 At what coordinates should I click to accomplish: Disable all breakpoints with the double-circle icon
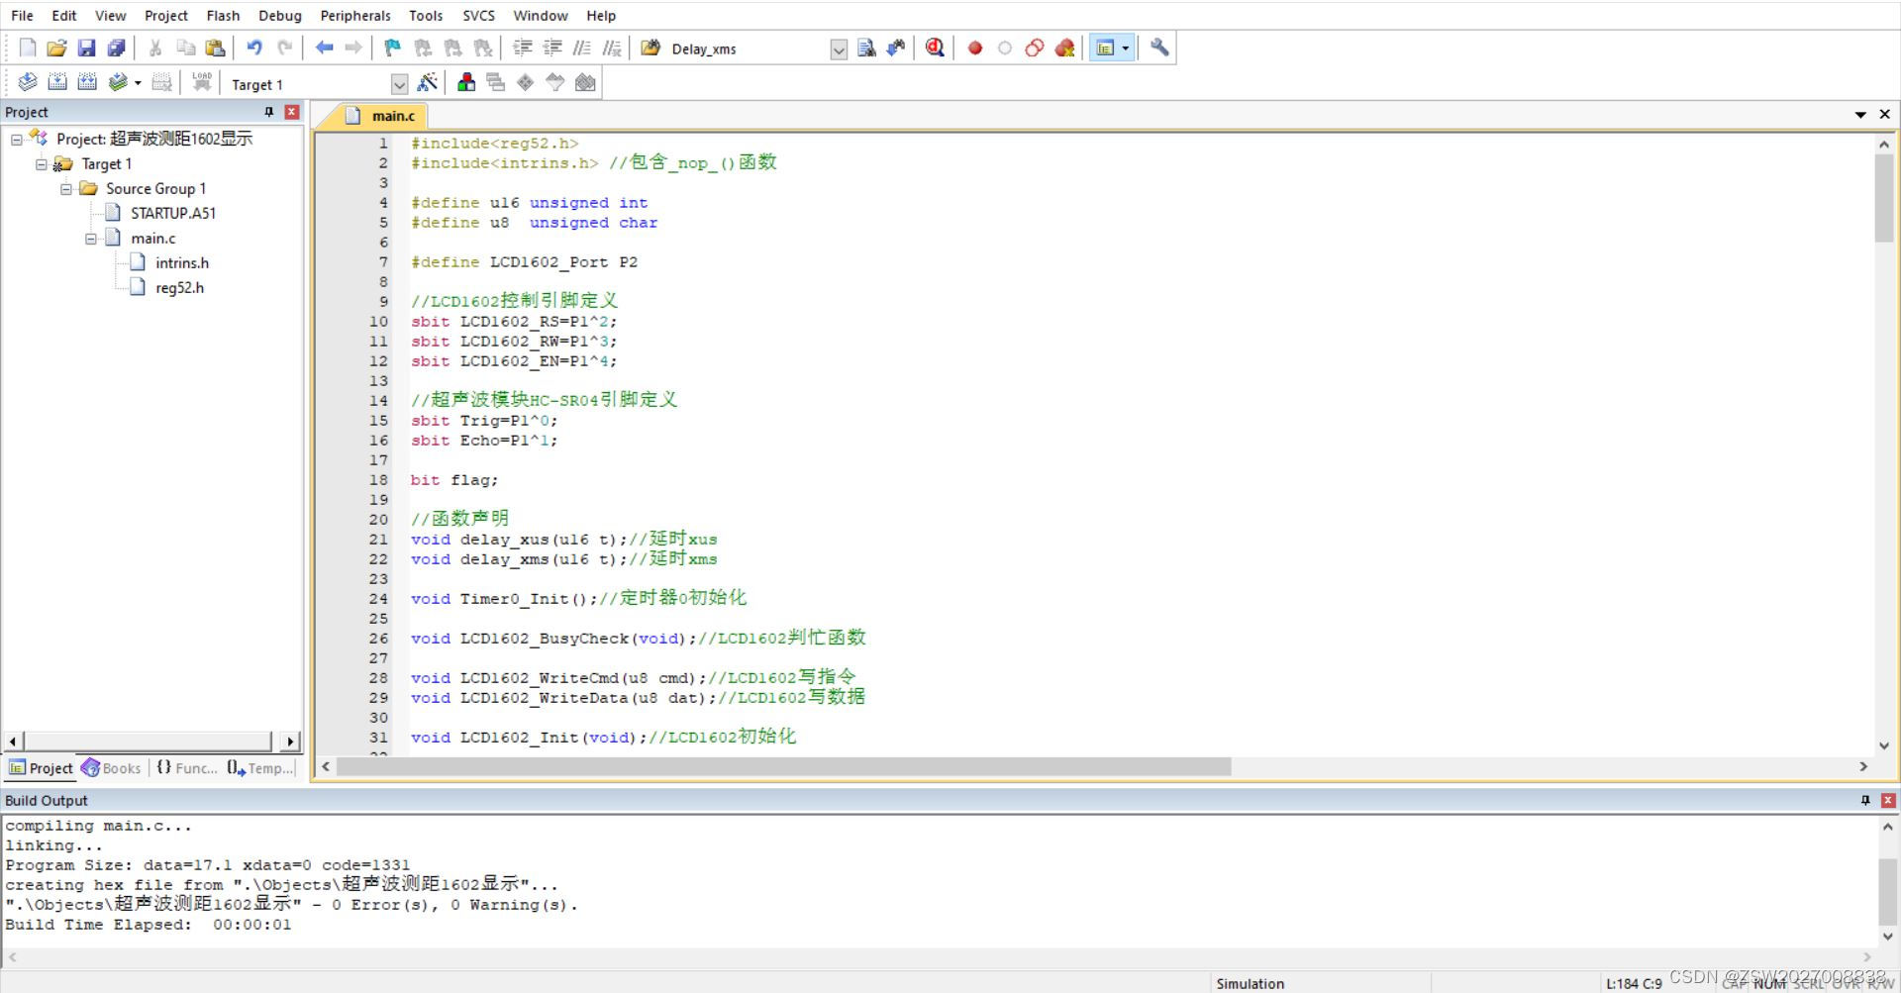click(1035, 48)
